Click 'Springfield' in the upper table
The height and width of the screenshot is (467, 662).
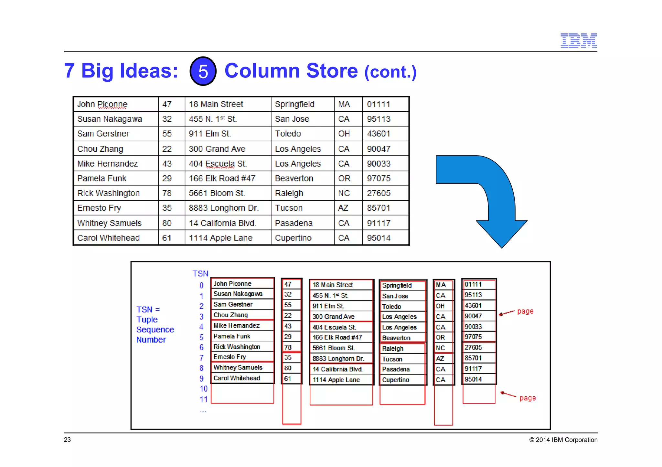pos(294,104)
